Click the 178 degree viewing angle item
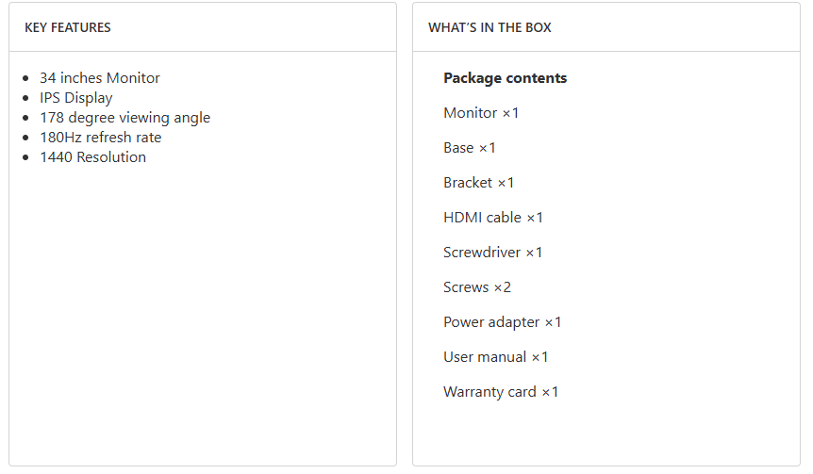The height and width of the screenshot is (474, 813). [x=124, y=118]
